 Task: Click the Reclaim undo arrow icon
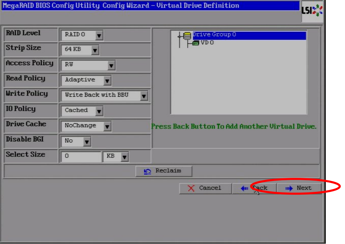[x=148, y=171]
